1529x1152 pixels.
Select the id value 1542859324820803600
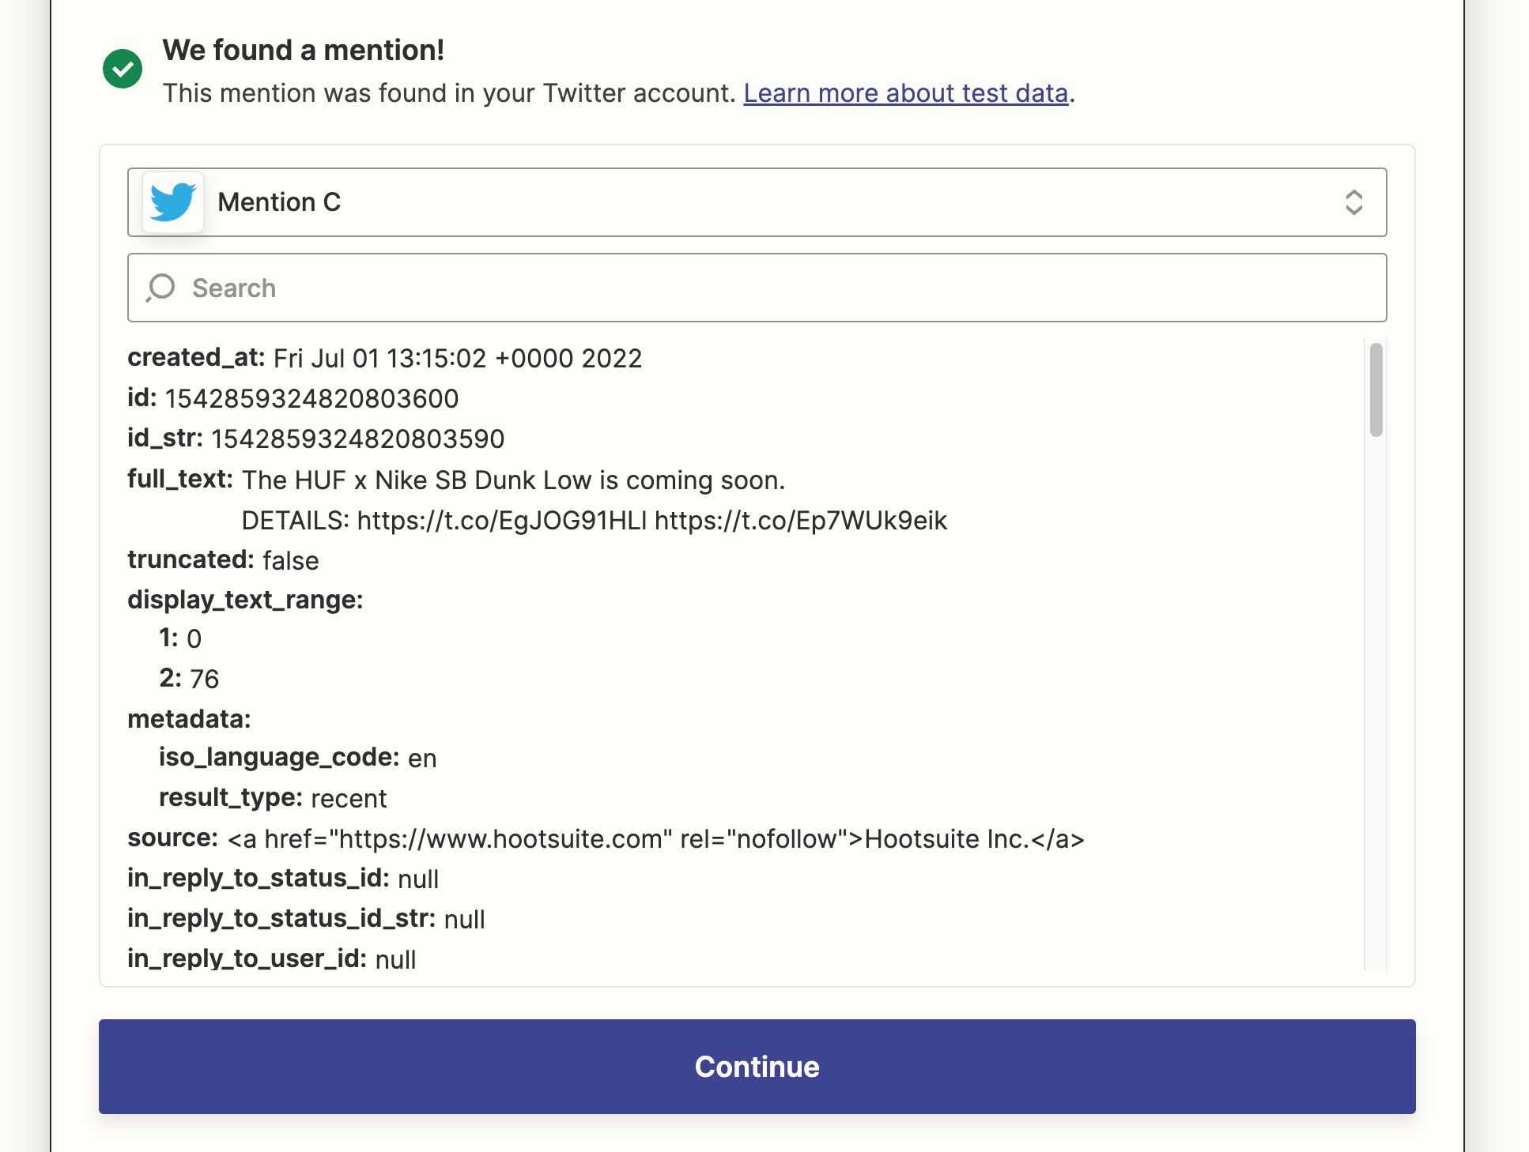(x=311, y=399)
